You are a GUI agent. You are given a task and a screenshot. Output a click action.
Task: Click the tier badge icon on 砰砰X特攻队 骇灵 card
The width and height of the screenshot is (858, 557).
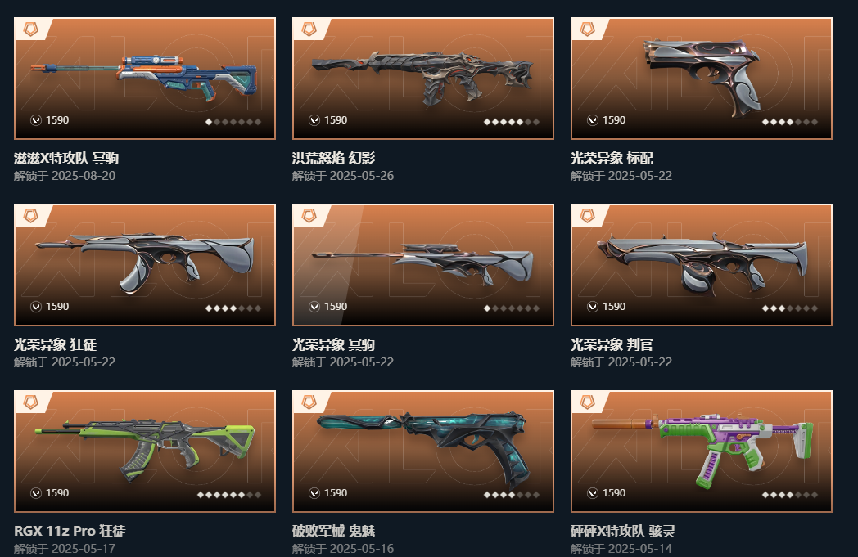click(588, 402)
